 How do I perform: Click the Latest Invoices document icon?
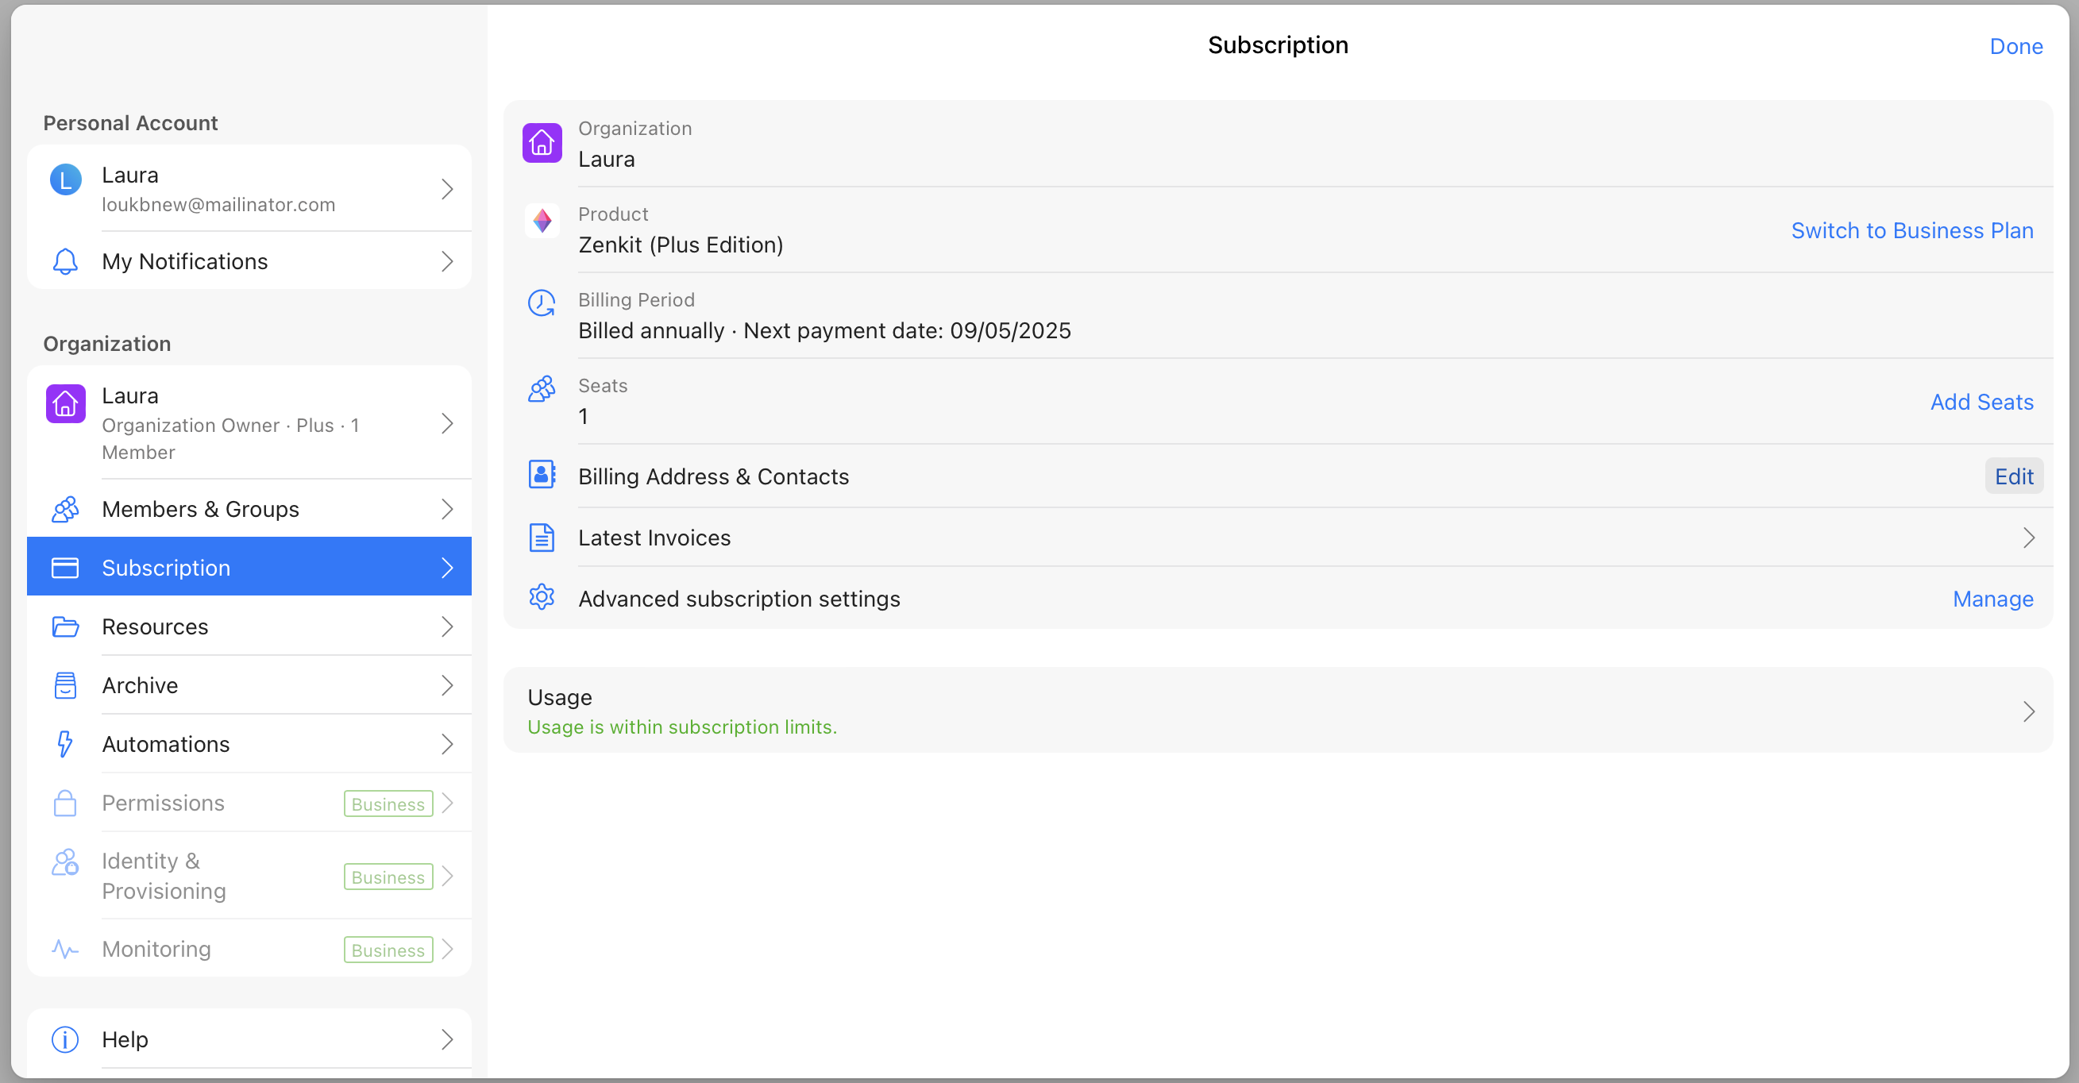tap(542, 538)
